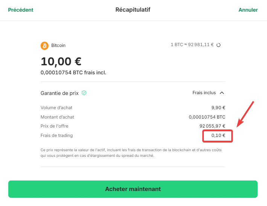Click the 0,00010754 BTC frais incl. subtitle
Screen dimensions: 267x206
click(x=73, y=72)
